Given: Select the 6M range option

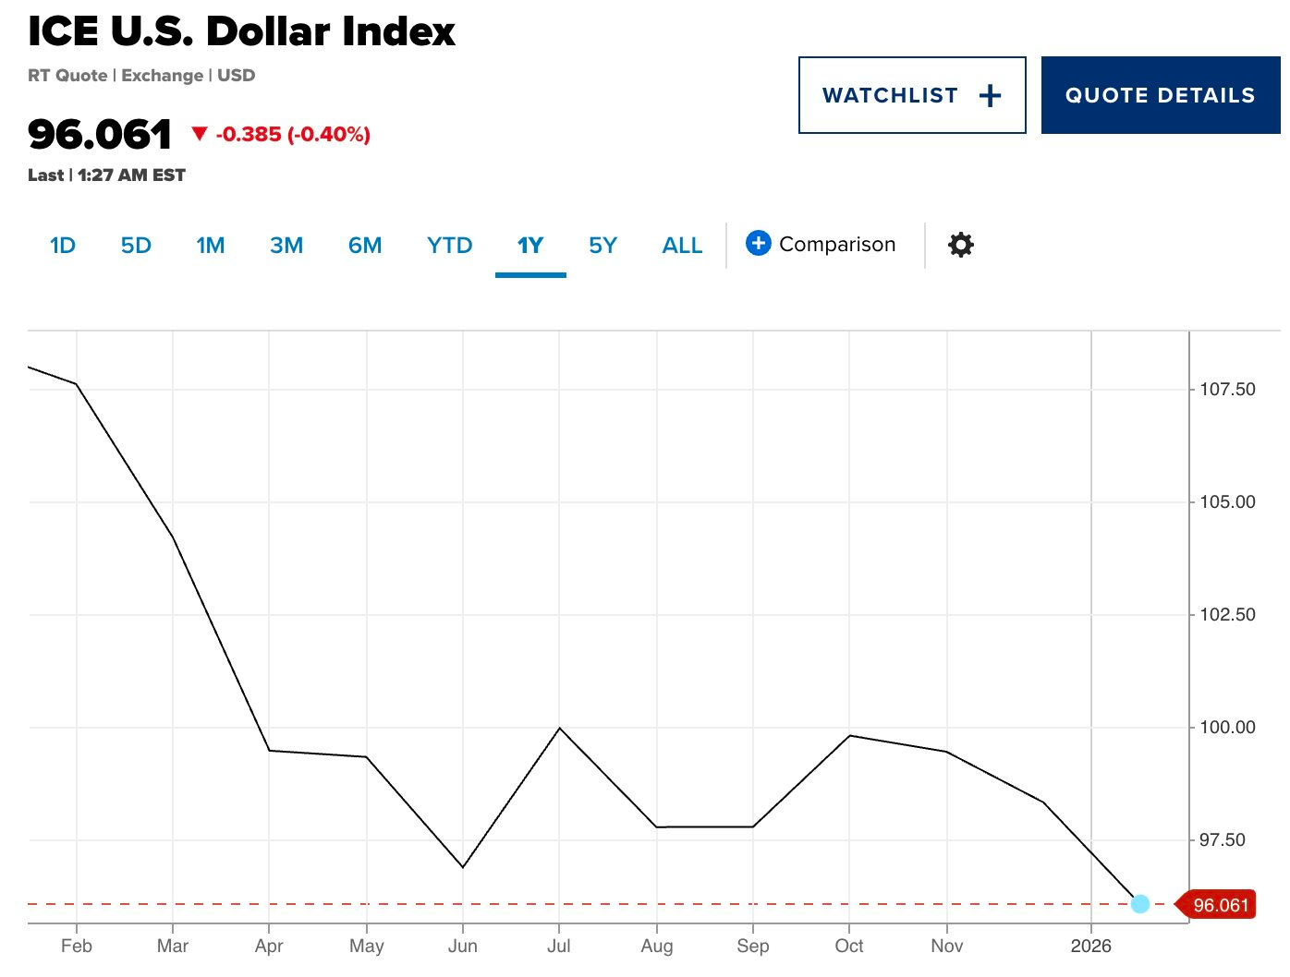Looking at the screenshot, I should click(365, 245).
